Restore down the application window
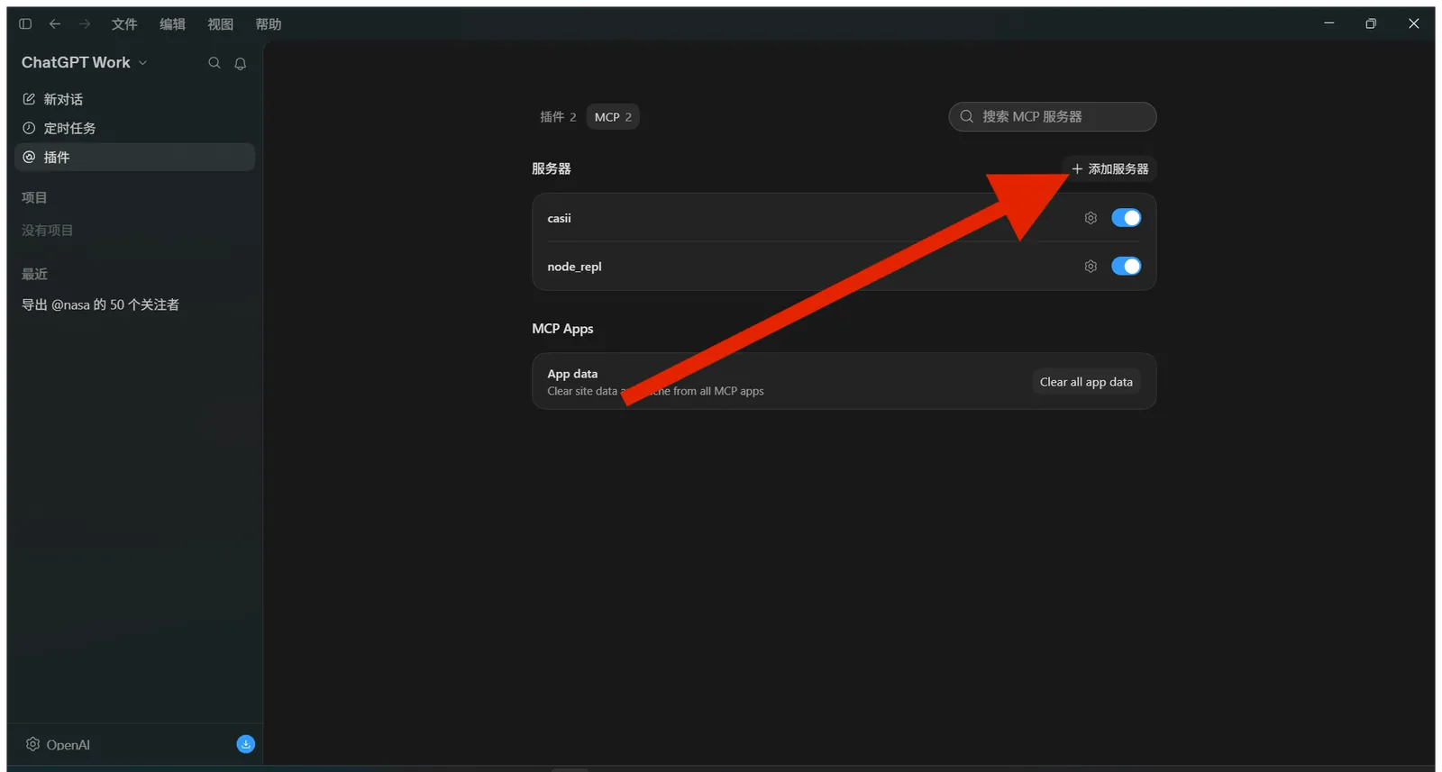This screenshot has height=772, width=1442. click(x=1371, y=23)
